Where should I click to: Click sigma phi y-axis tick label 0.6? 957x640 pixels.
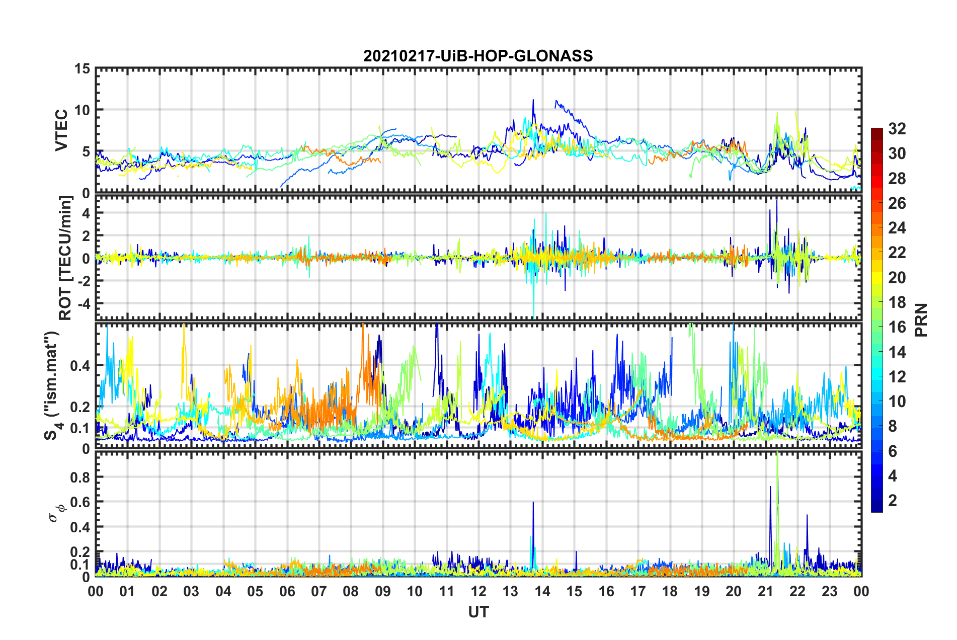[x=80, y=502]
